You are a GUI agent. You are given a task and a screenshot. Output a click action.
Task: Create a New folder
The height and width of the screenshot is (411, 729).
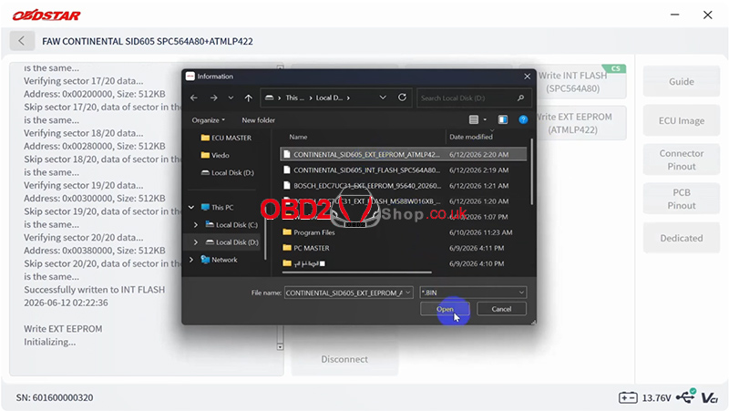coord(258,120)
